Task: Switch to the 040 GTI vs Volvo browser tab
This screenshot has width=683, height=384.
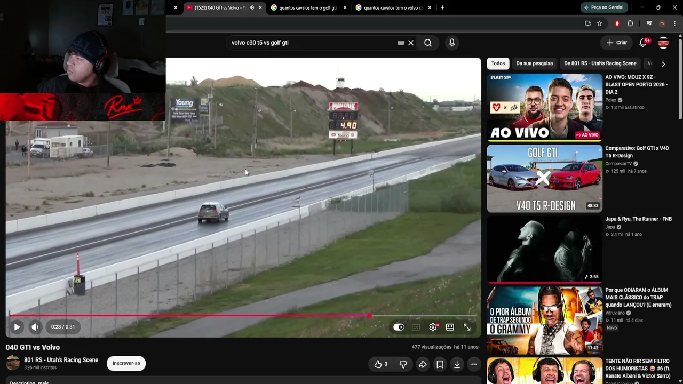Action: (221, 7)
